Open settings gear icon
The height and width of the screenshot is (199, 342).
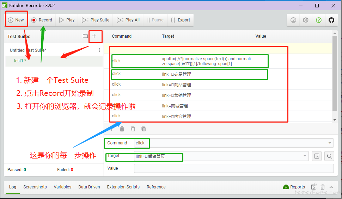tap(306, 20)
